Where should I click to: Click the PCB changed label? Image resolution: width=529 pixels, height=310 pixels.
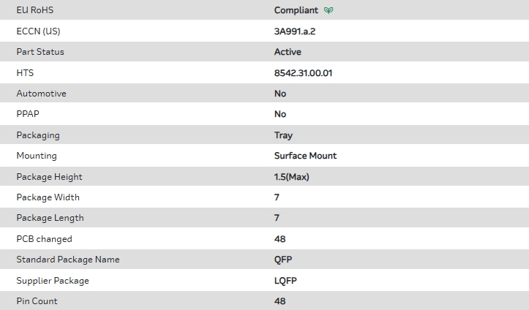point(44,239)
